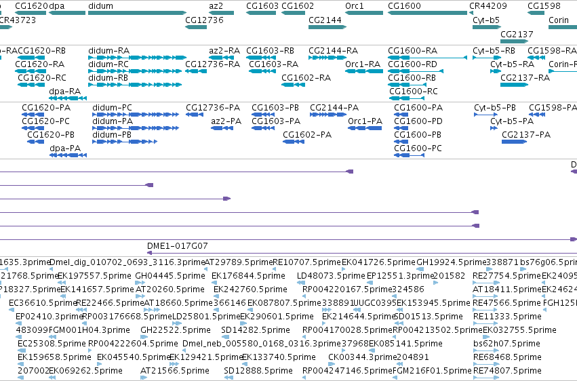Open the CG2137 gene label
The height and width of the screenshot is (381, 577).
(x=517, y=34)
